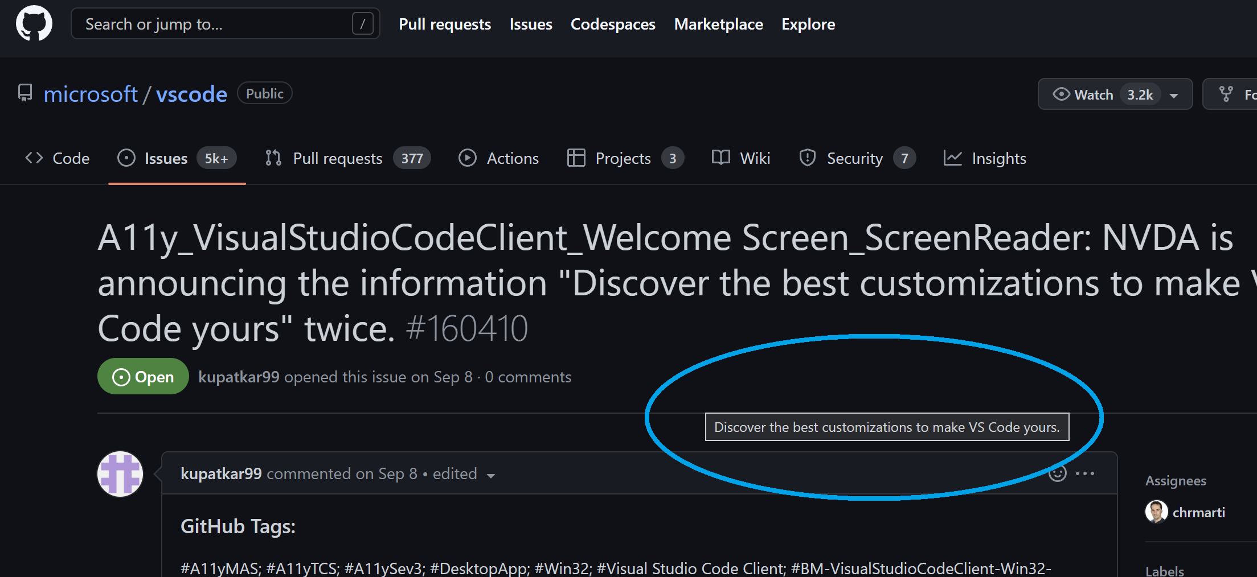Click the Explore navigation item
This screenshot has height=577, width=1257.
click(x=808, y=24)
